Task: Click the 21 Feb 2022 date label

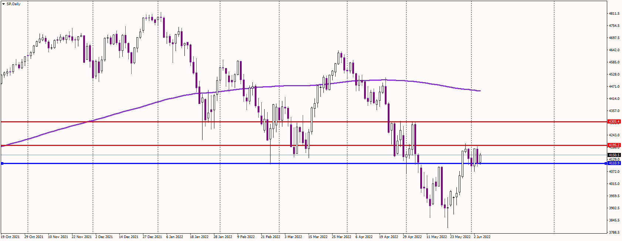Action: 271,237
